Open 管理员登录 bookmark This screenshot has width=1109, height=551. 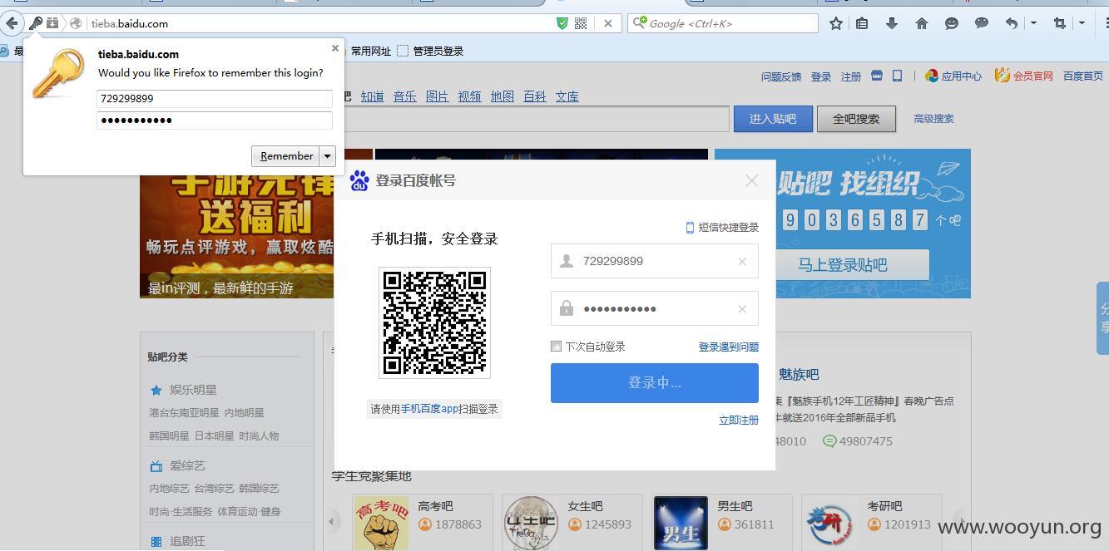(x=431, y=51)
